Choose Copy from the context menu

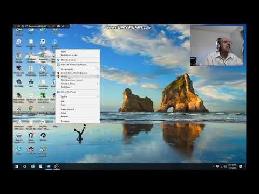[x=78, y=105]
